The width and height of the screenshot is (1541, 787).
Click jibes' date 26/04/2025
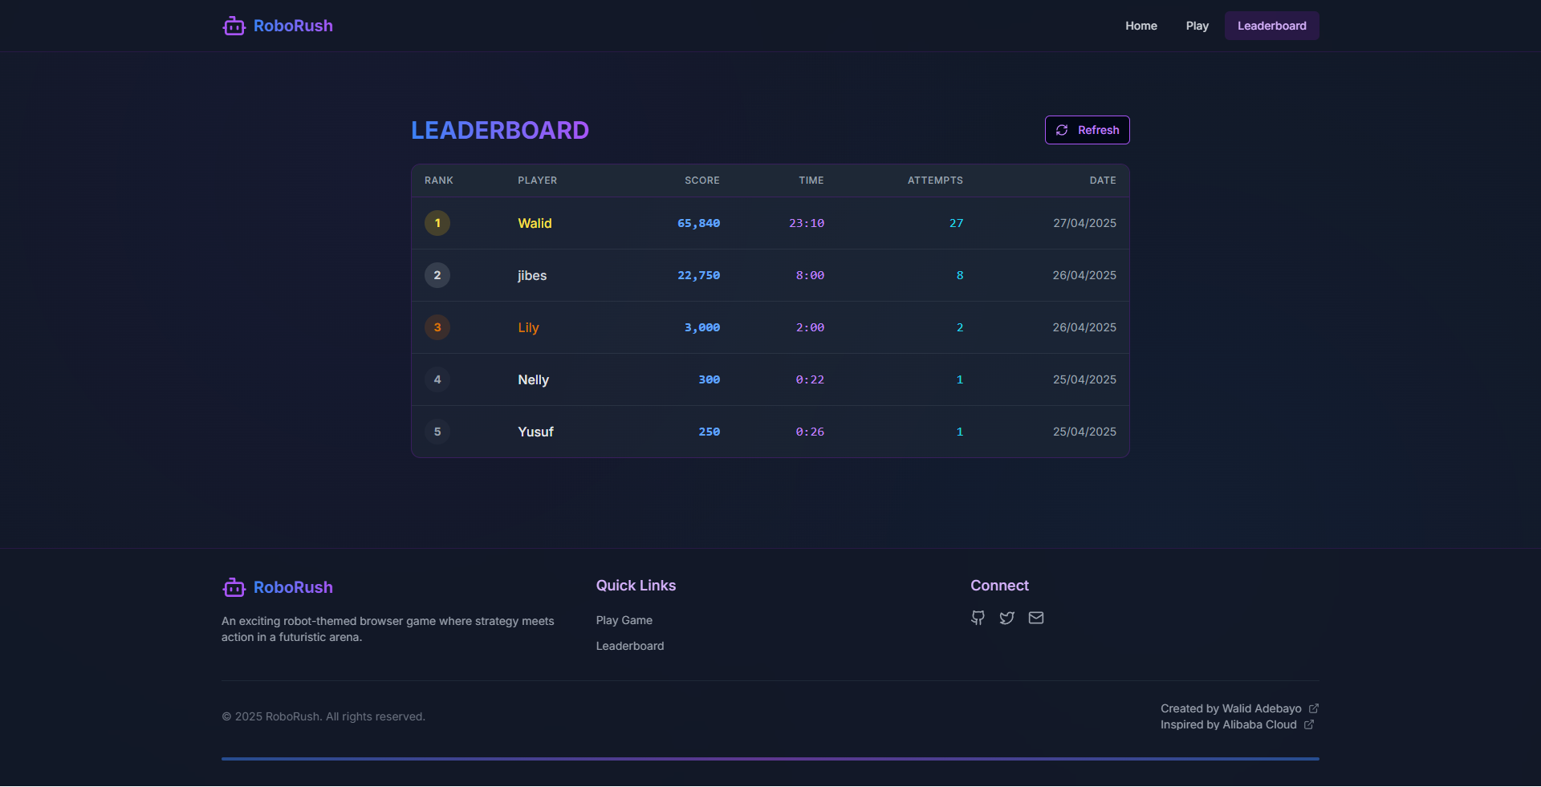1084,275
